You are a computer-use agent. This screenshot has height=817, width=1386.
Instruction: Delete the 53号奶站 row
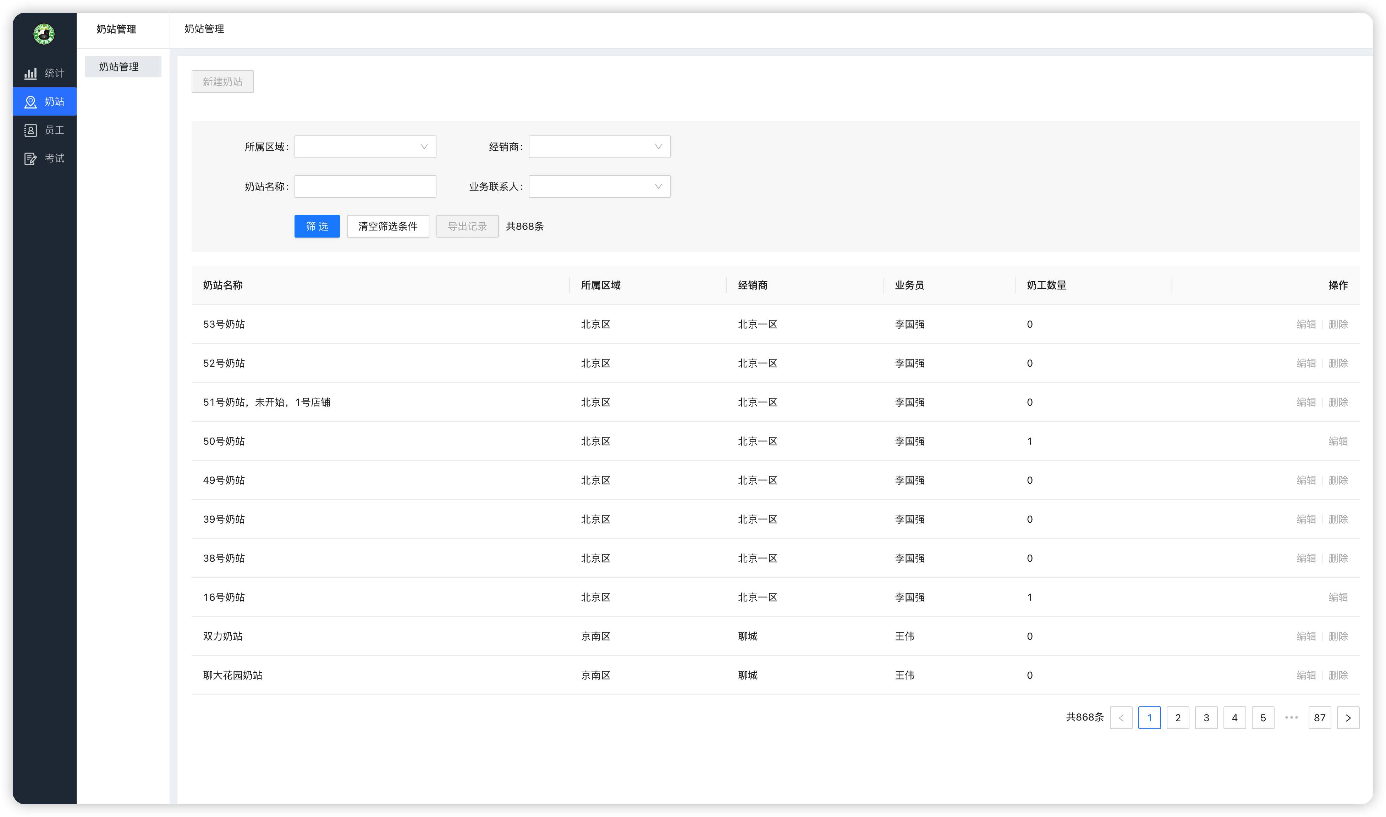1338,324
